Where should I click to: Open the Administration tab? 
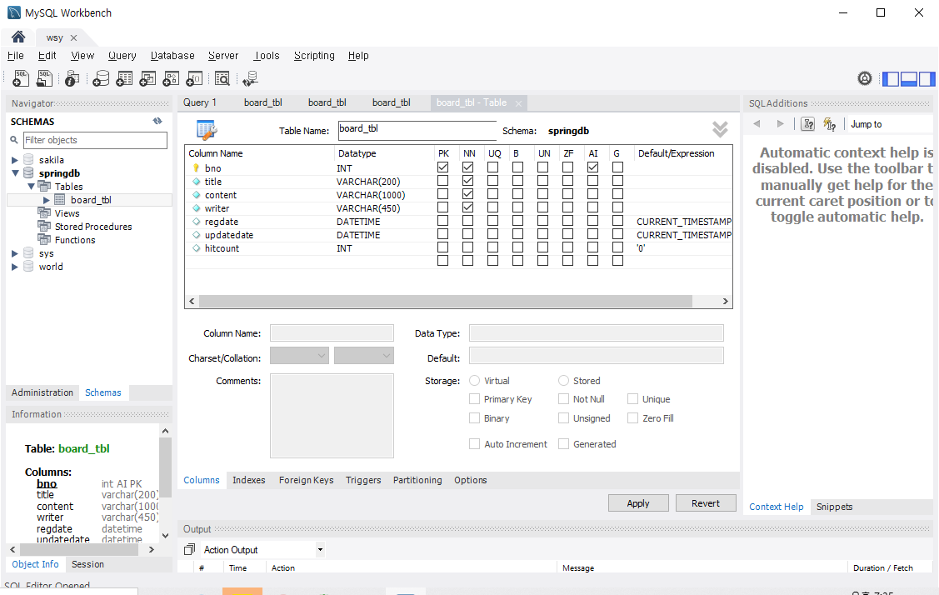point(42,392)
